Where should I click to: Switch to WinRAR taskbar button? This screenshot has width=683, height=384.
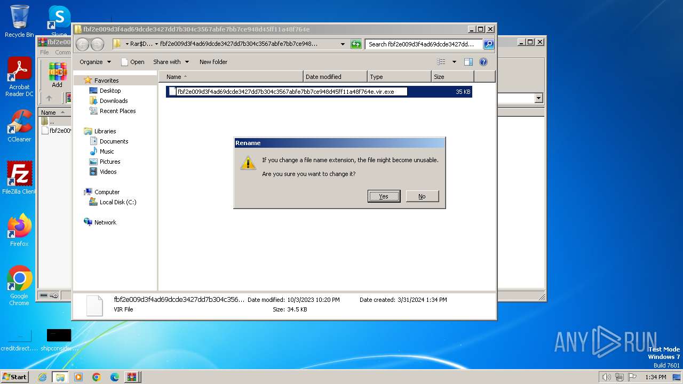pyautogui.click(x=132, y=377)
